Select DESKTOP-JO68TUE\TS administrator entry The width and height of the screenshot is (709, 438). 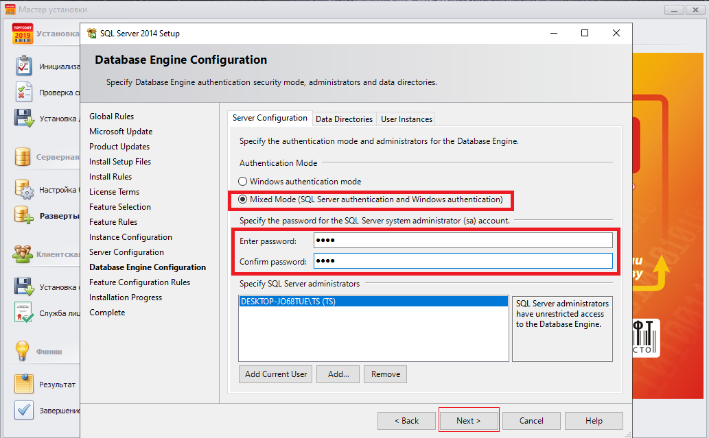[373, 301]
